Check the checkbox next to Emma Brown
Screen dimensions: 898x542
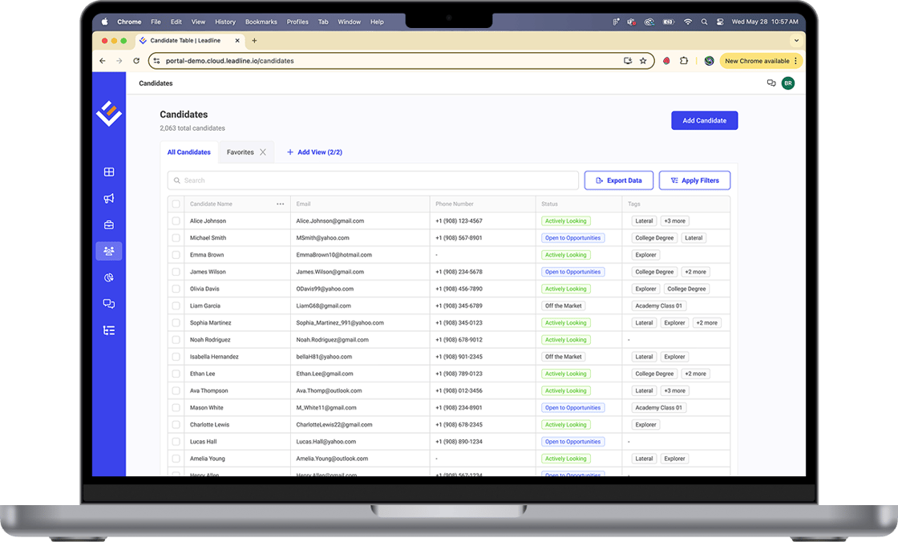[176, 254]
